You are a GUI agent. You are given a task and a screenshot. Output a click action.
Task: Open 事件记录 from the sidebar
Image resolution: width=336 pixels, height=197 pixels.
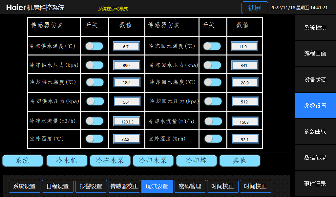[315, 184]
